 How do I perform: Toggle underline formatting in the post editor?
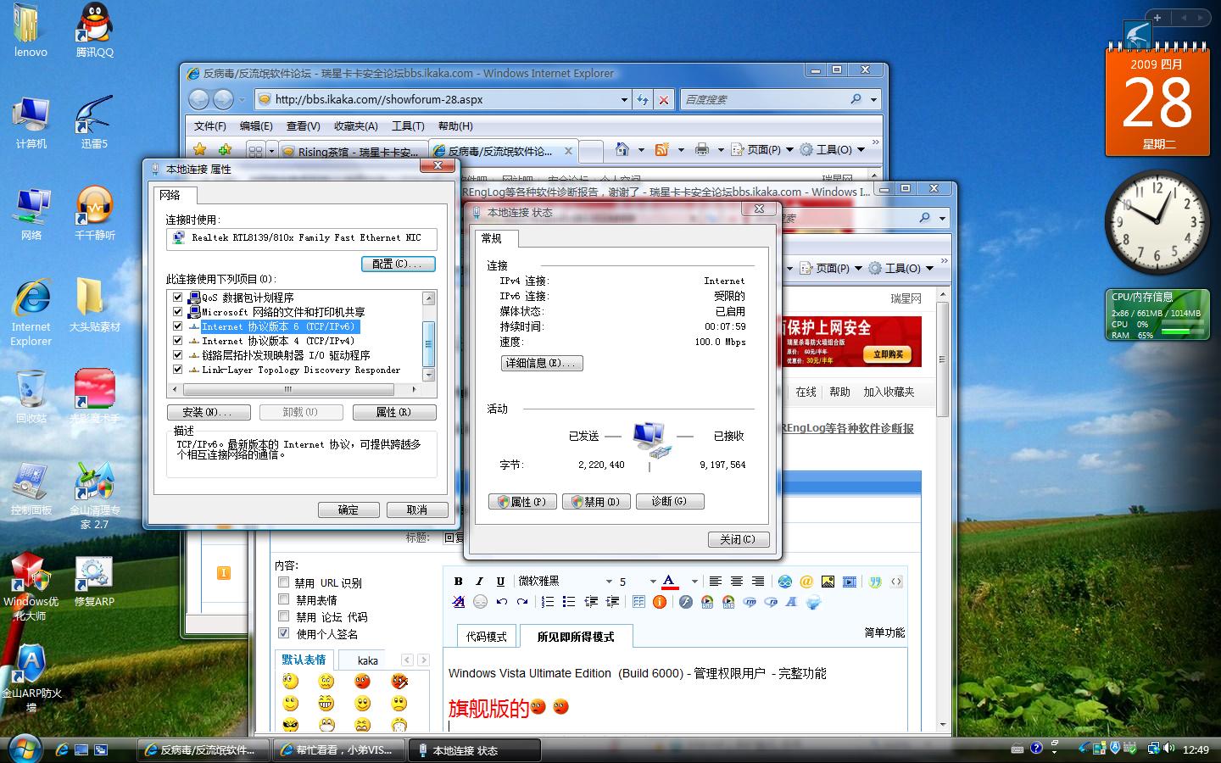click(500, 582)
